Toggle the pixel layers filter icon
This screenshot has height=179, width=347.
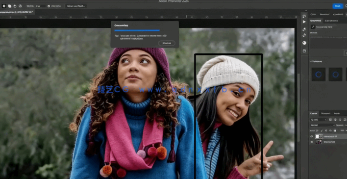point(330,120)
